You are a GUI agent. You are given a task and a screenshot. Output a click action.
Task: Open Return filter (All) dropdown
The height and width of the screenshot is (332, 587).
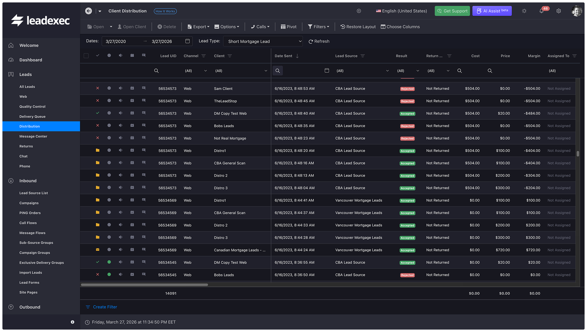(x=438, y=71)
